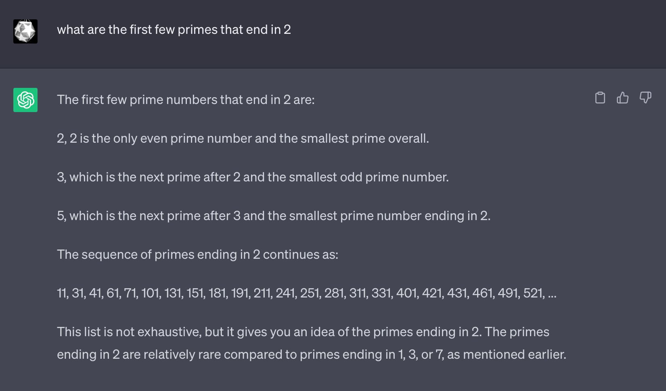Mark the response with thumbs down

(645, 98)
